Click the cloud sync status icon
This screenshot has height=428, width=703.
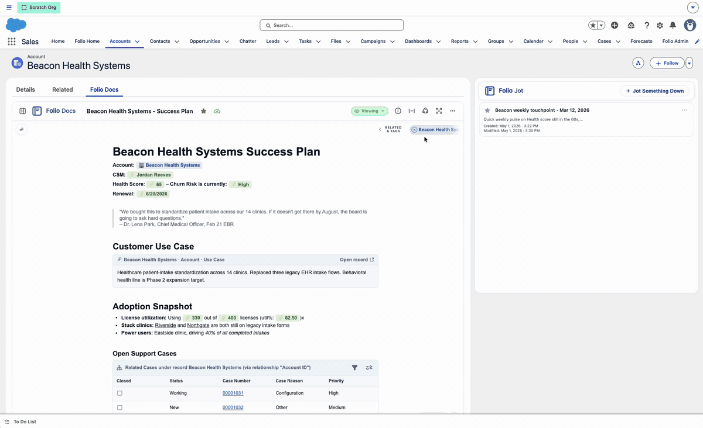coord(217,111)
